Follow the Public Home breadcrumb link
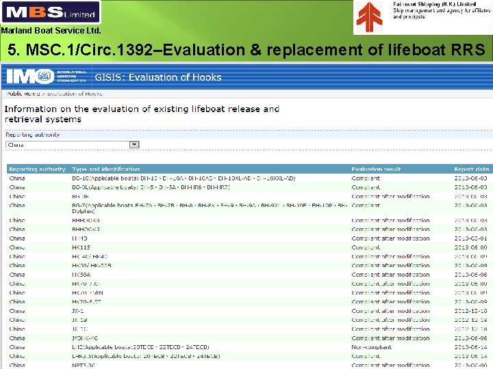This screenshot has width=493, height=369. 23,94
